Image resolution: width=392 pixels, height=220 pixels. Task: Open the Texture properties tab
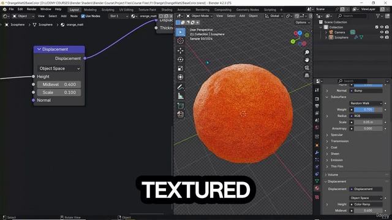pyautogui.click(x=317, y=197)
